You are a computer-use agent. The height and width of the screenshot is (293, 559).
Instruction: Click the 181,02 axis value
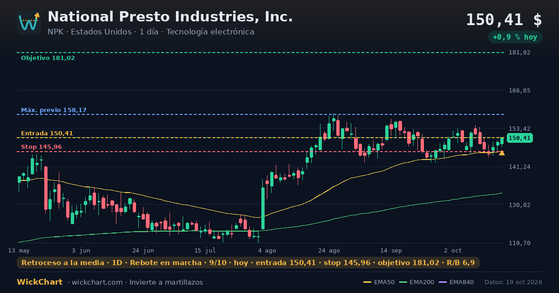pyautogui.click(x=520, y=53)
